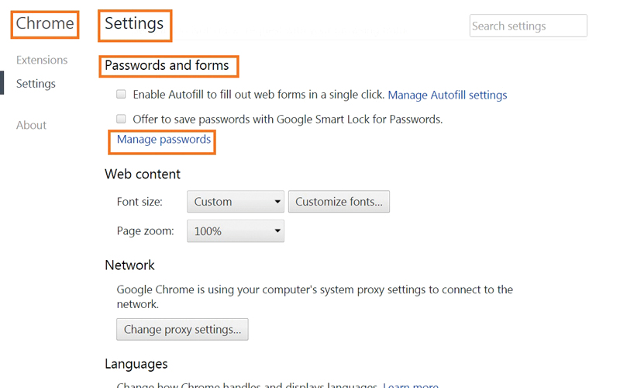
Task: Click the Passwords and forms heading
Action: tap(167, 65)
